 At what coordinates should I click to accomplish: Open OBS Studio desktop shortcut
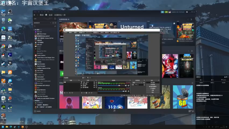click(x=10, y=12)
